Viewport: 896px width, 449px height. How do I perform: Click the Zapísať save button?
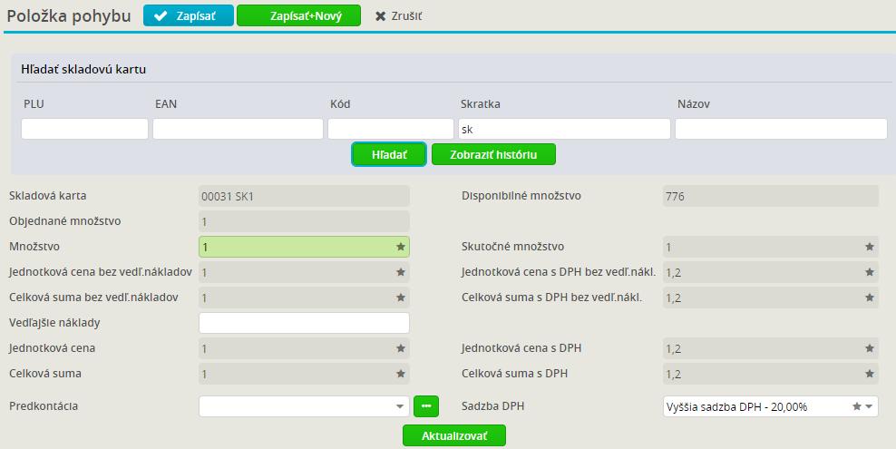[x=188, y=16]
